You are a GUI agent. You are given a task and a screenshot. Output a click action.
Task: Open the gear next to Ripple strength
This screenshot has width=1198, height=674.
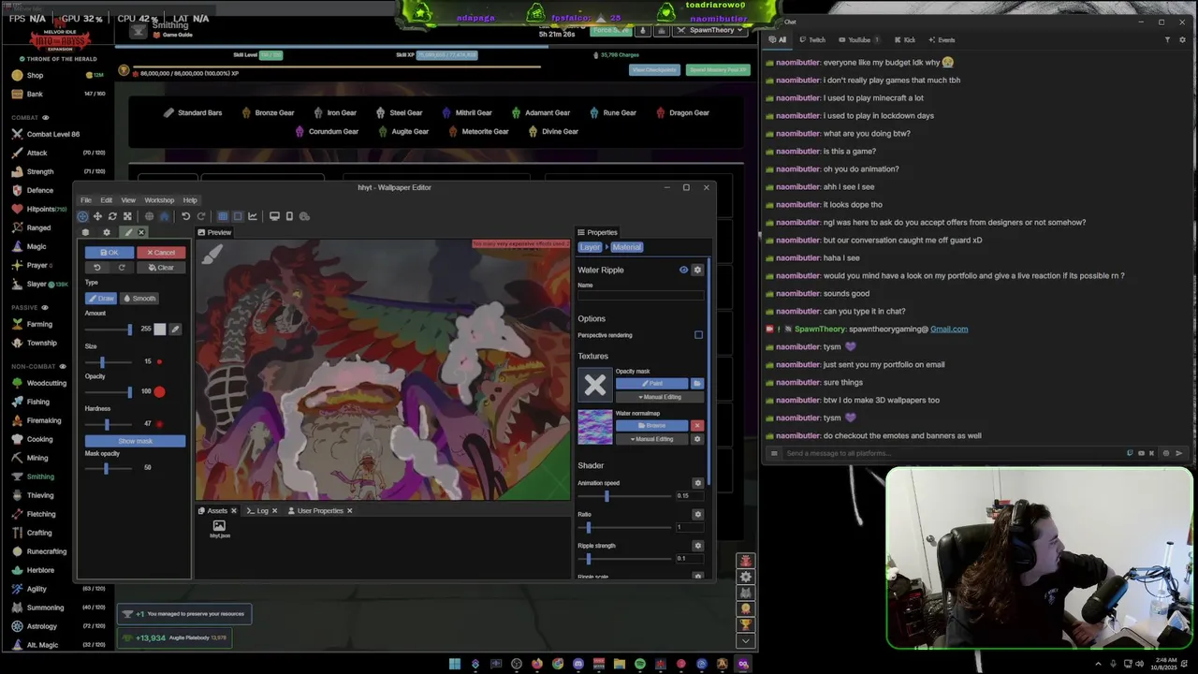point(697,546)
